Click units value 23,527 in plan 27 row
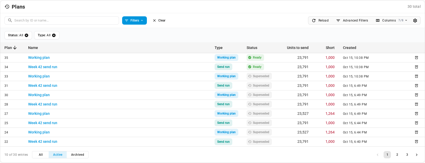Viewport: 425px width, 163px height. pos(303,114)
